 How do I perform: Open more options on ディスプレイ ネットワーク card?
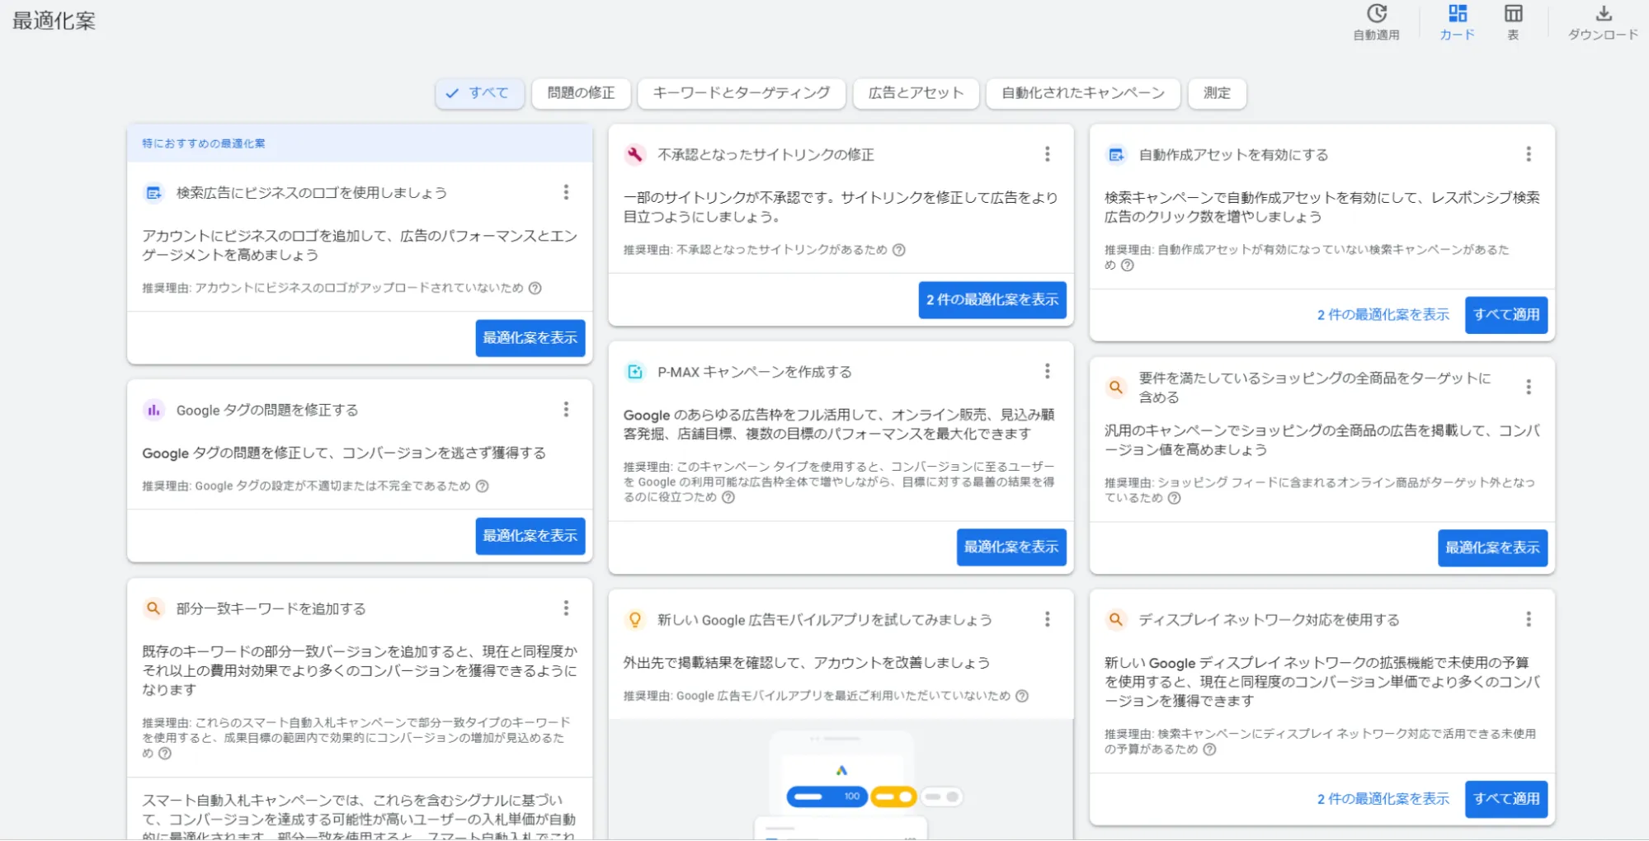(1529, 619)
